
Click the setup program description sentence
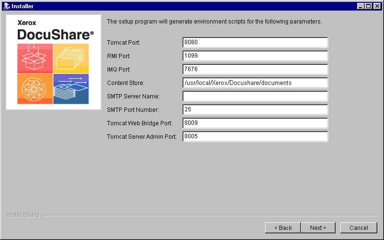(x=214, y=22)
